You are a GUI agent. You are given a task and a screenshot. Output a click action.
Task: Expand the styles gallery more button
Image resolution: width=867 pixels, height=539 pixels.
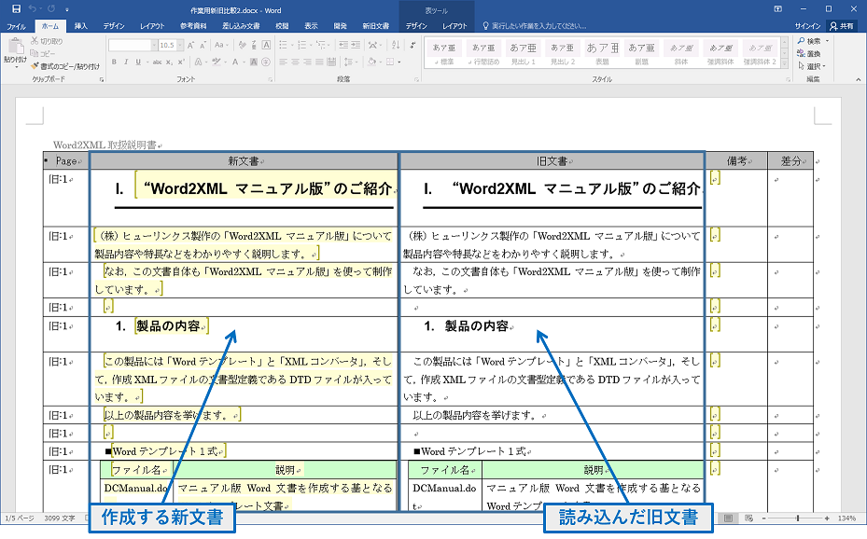[x=784, y=63]
